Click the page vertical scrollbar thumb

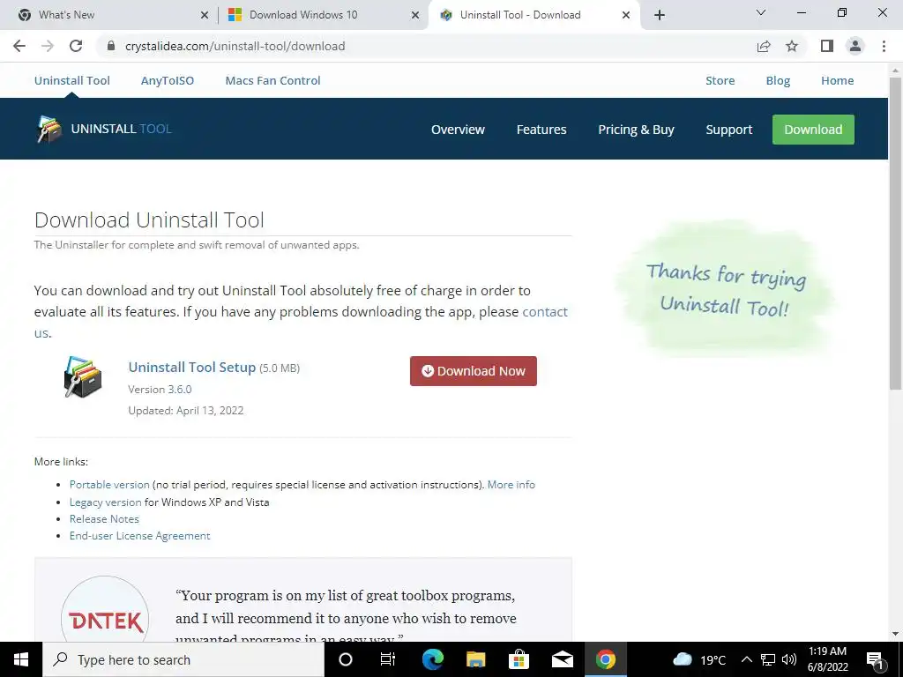[x=895, y=233]
